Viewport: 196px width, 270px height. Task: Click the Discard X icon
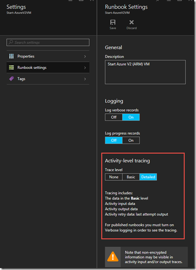[x=131, y=22]
